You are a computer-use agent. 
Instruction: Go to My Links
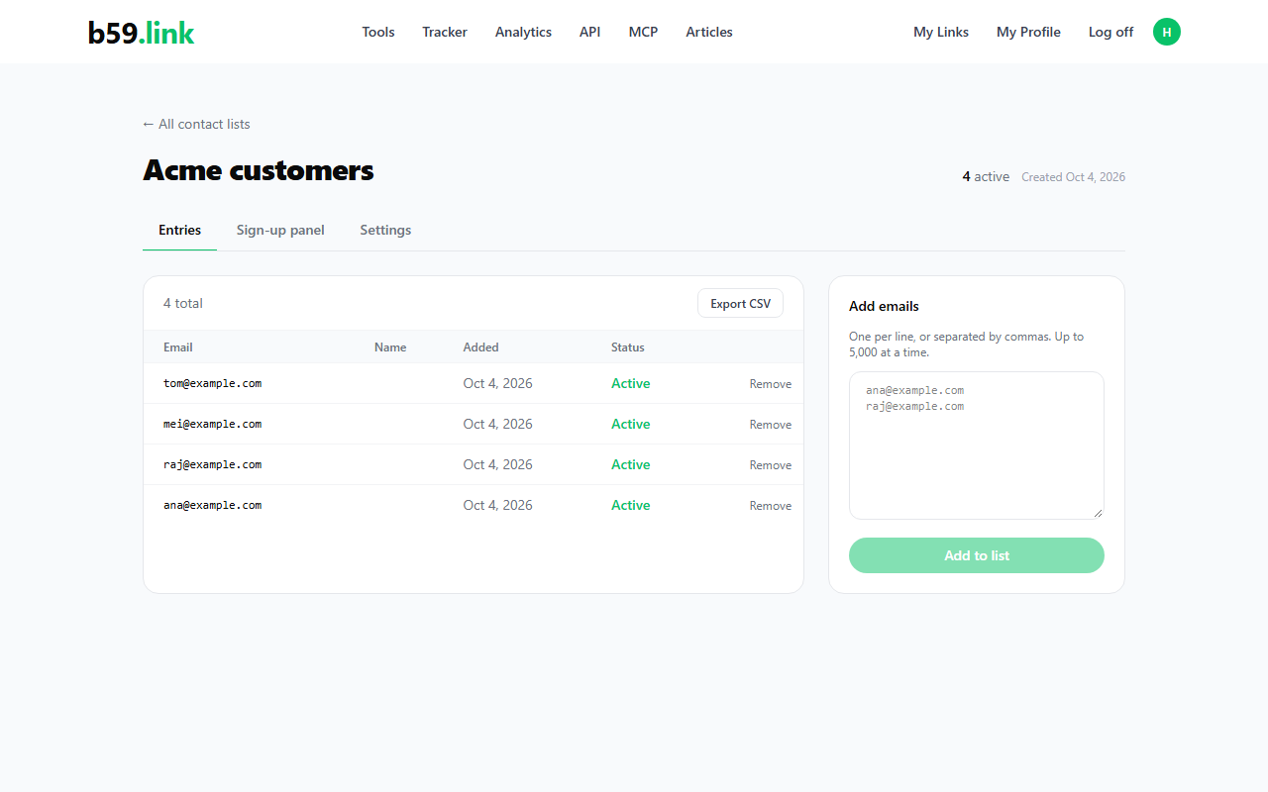(941, 32)
